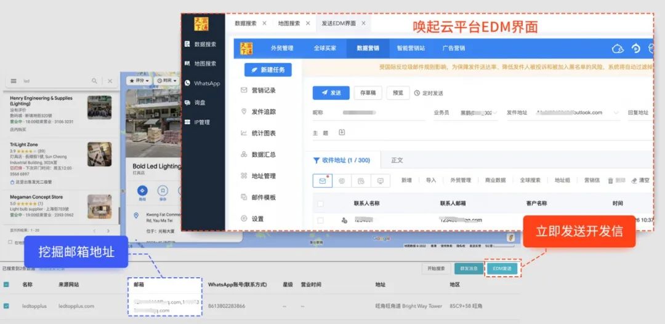Image resolution: width=665 pixels, height=324 pixels.
Task: Open 邮件模板 in EDM side menu
Action: pos(258,197)
